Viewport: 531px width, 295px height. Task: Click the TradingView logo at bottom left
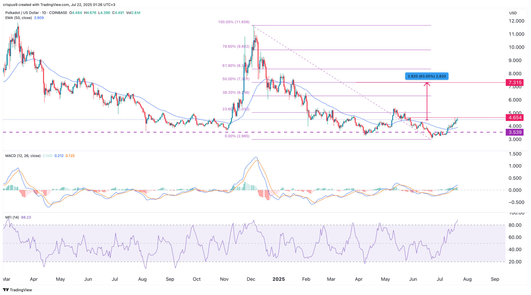click(17, 290)
